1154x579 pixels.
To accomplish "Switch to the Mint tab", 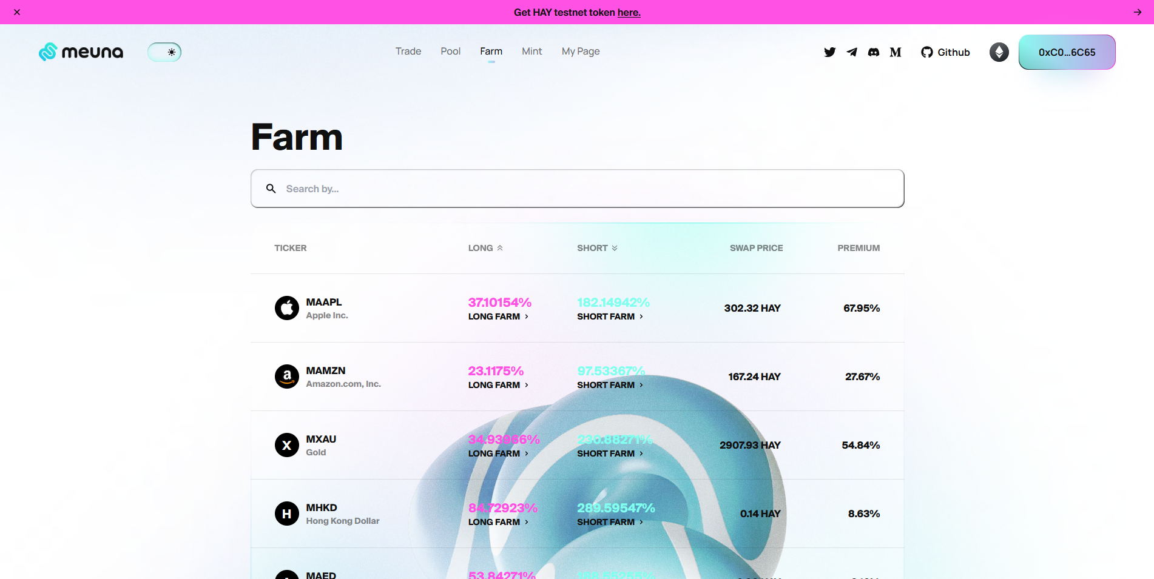I will [531, 52].
